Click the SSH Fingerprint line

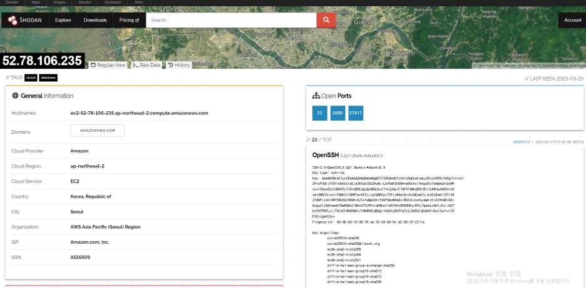[368, 222]
